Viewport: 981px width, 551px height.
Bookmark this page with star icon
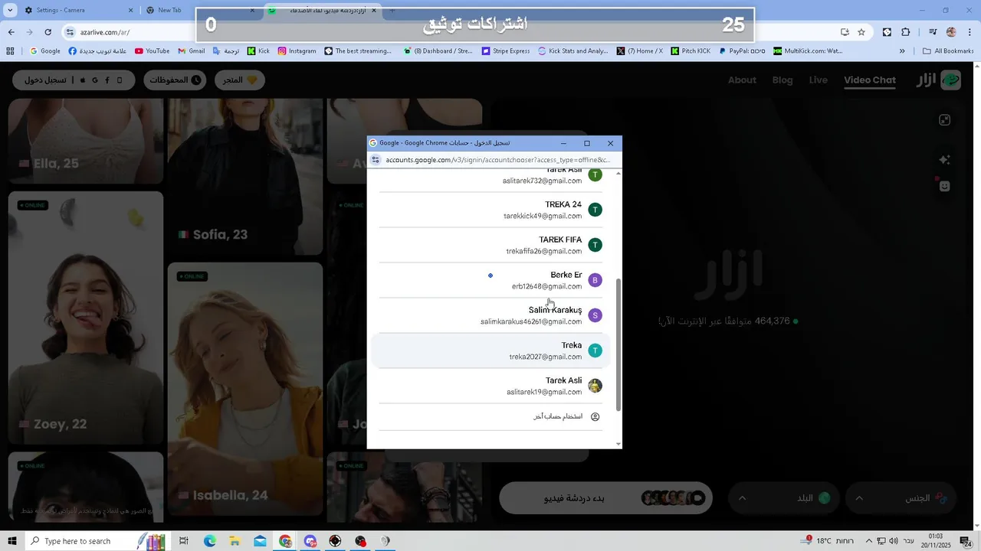(861, 32)
